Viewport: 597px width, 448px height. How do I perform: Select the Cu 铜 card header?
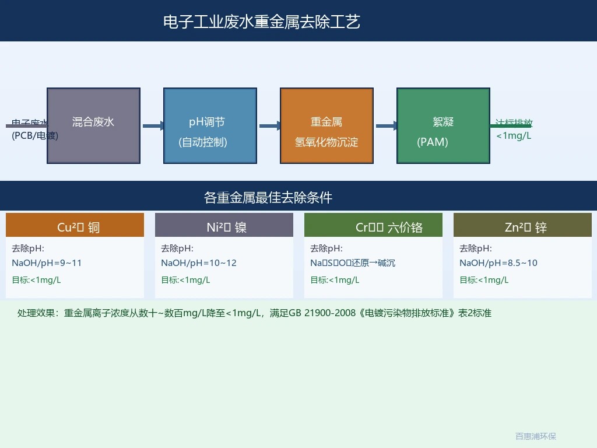coord(75,225)
